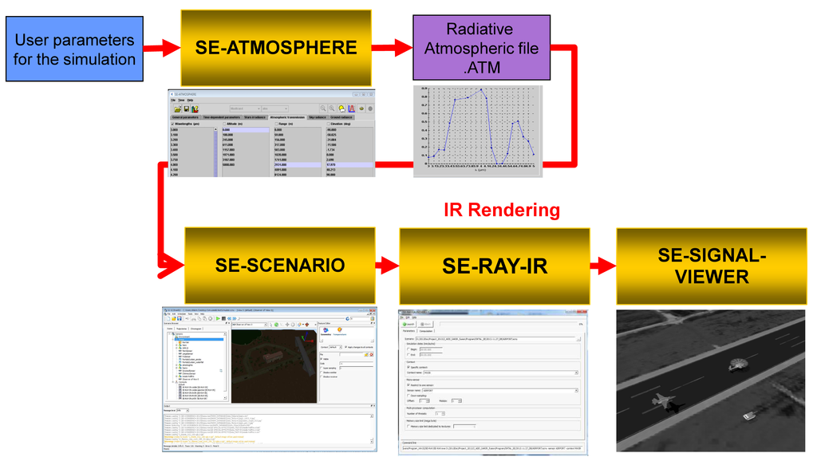Click the save disk icon in SE-ATMOSPHERE
This screenshot has height=461, width=817.
click(x=185, y=109)
